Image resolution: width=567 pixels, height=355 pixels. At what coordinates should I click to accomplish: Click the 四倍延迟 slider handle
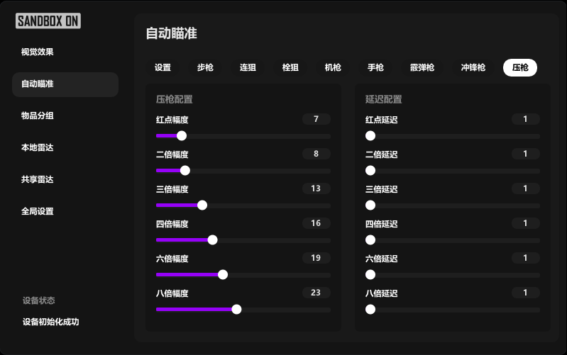coord(370,240)
